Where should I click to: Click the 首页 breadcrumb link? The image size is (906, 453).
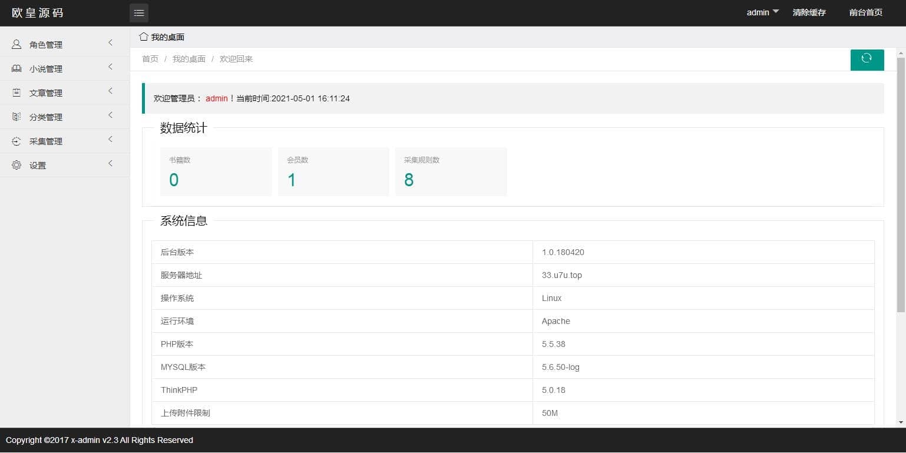point(150,59)
